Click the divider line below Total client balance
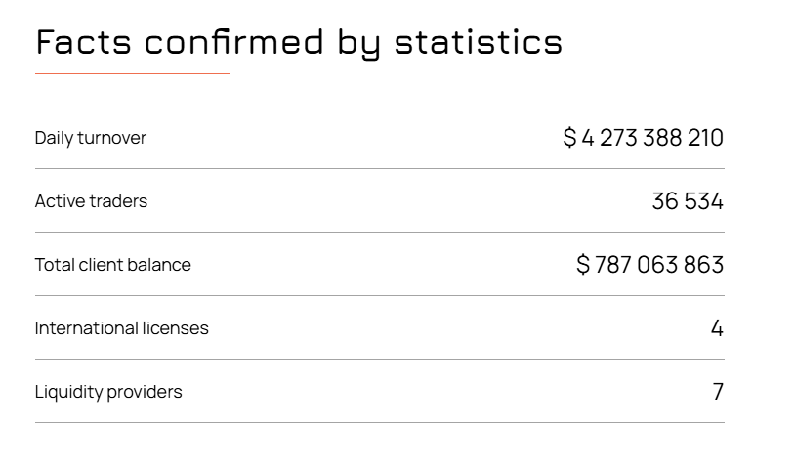The height and width of the screenshot is (472, 795). click(x=379, y=295)
